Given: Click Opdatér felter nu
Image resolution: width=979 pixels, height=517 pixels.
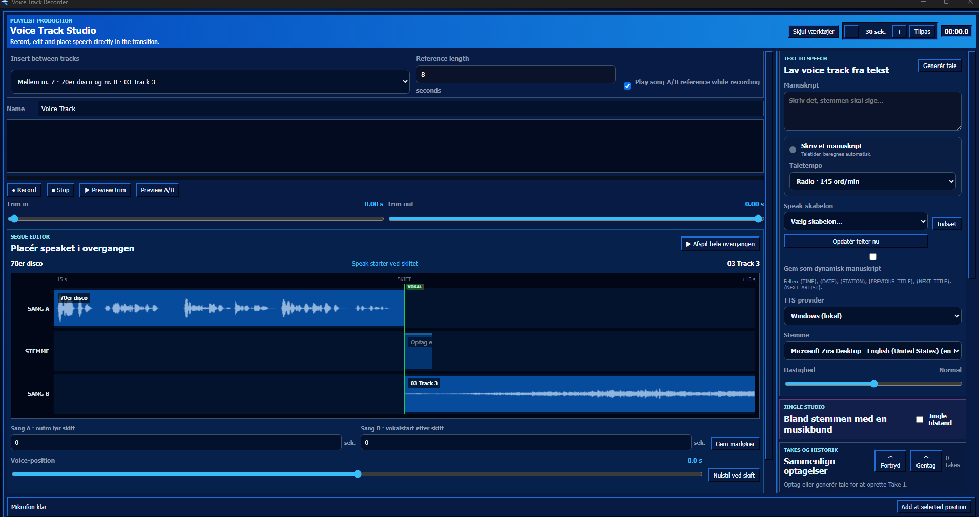Looking at the screenshot, I should coord(856,241).
